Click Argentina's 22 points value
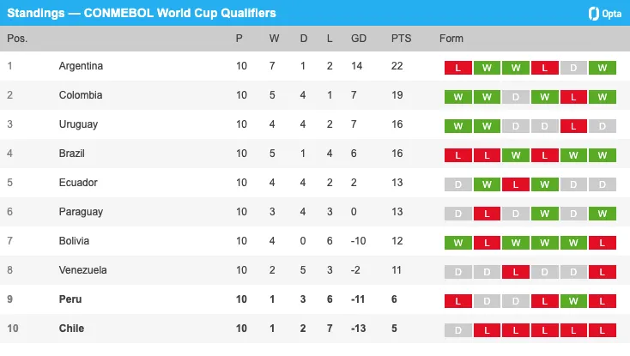The height and width of the screenshot is (356, 630). 397,66
